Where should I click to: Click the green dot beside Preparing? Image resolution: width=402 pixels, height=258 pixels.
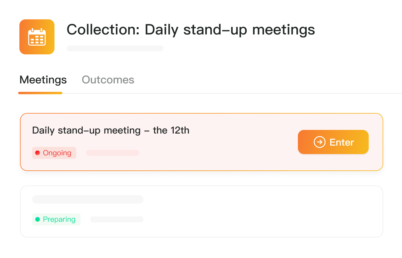(x=38, y=219)
